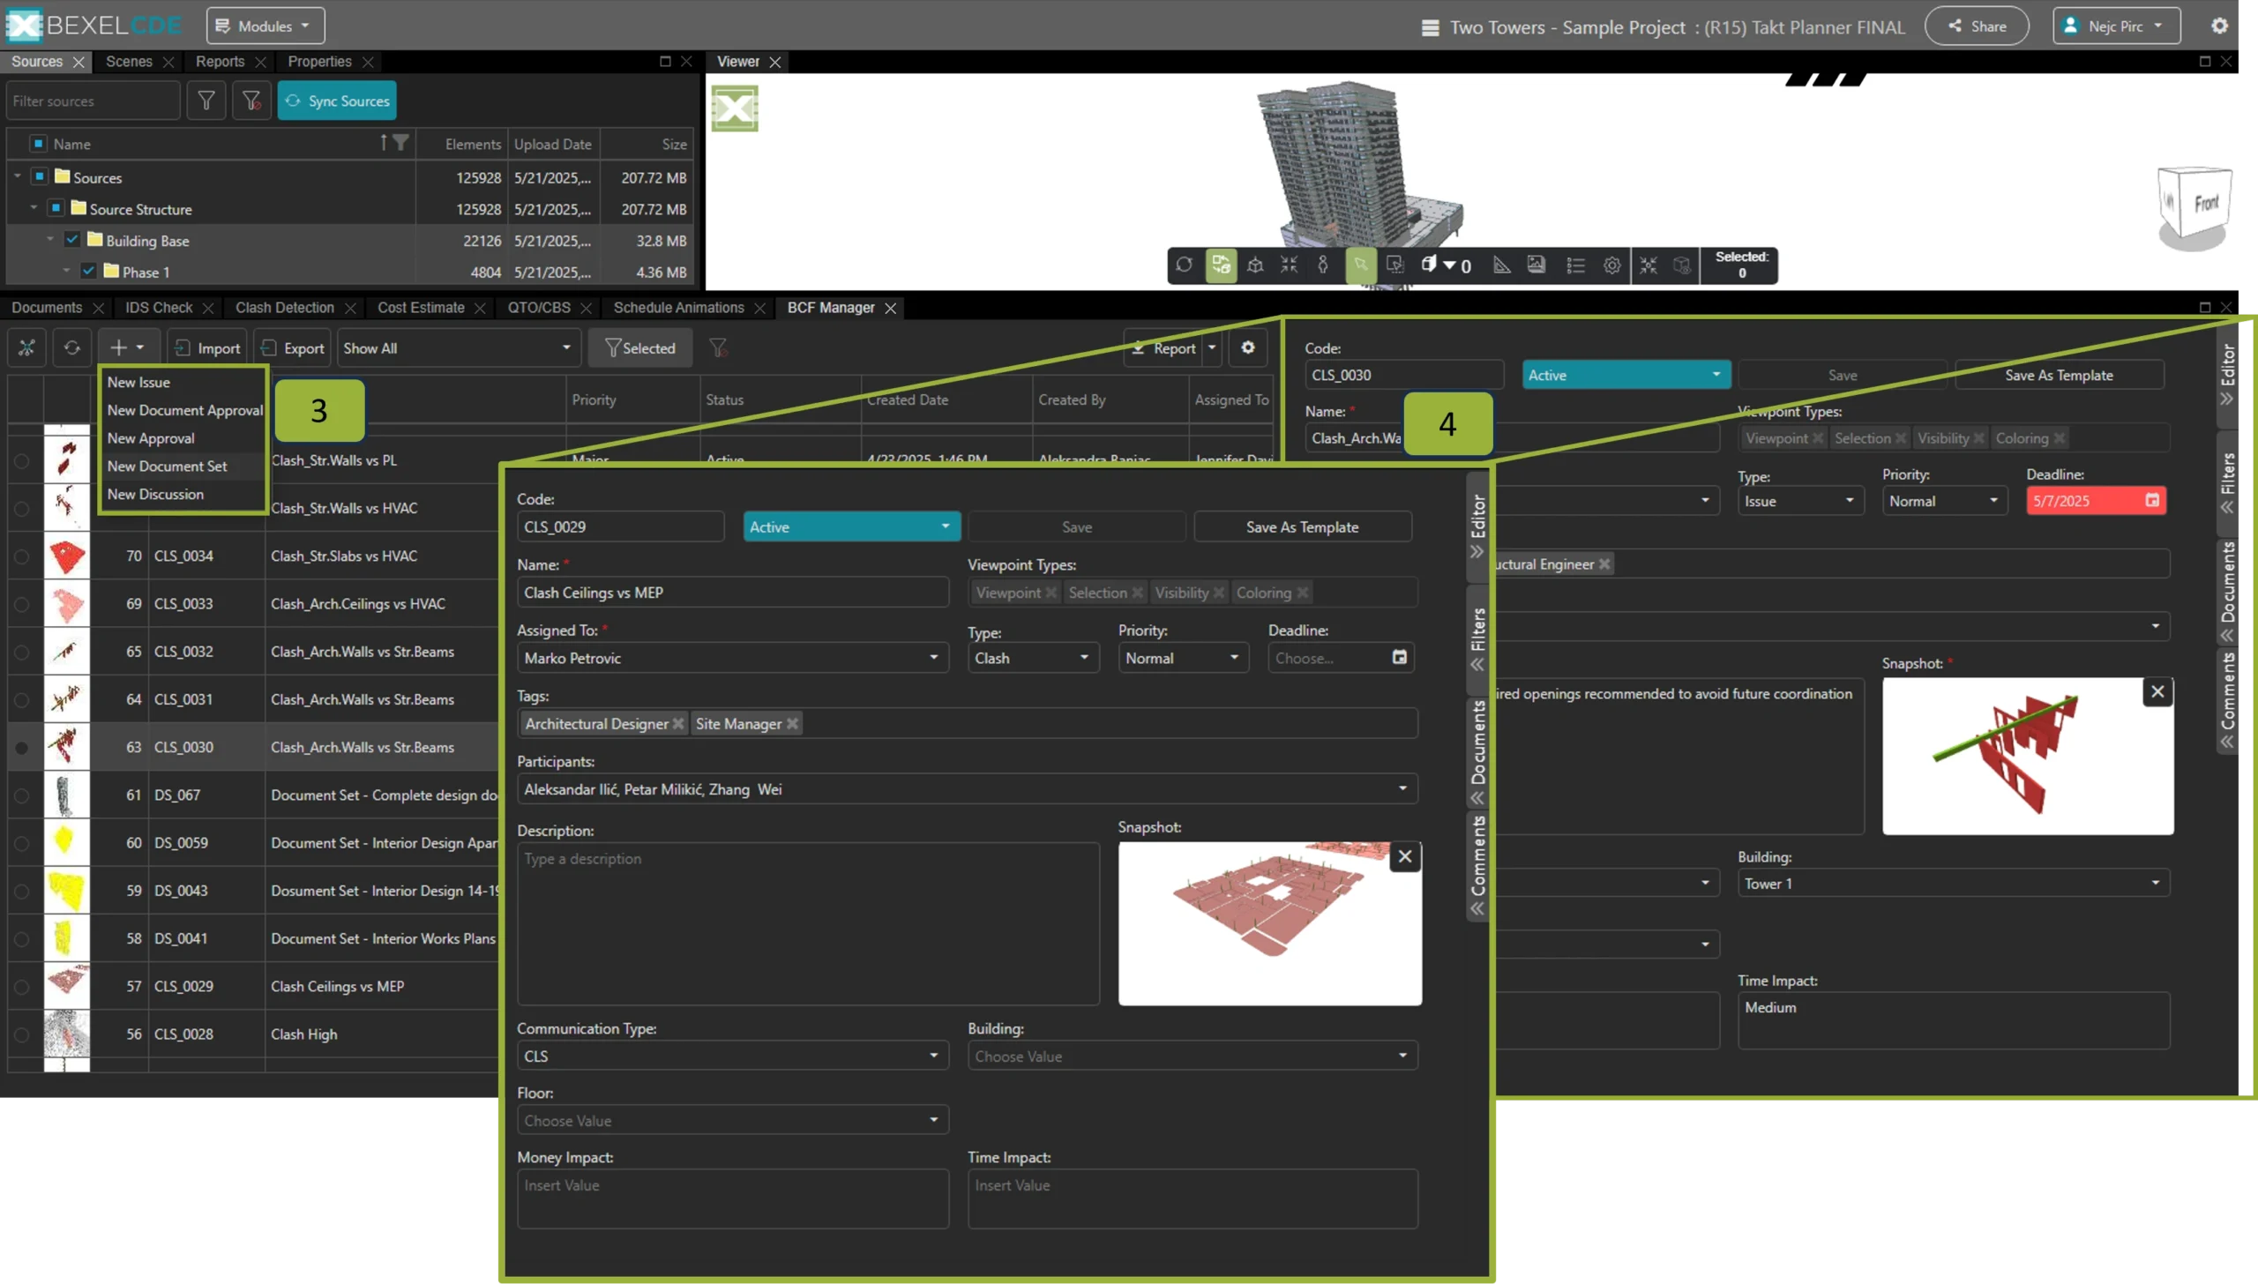Image resolution: width=2258 pixels, height=1284 pixels.
Task: Open the Deadline calendar icon in CLS_0029 editor
Action: coord(1399,657)
